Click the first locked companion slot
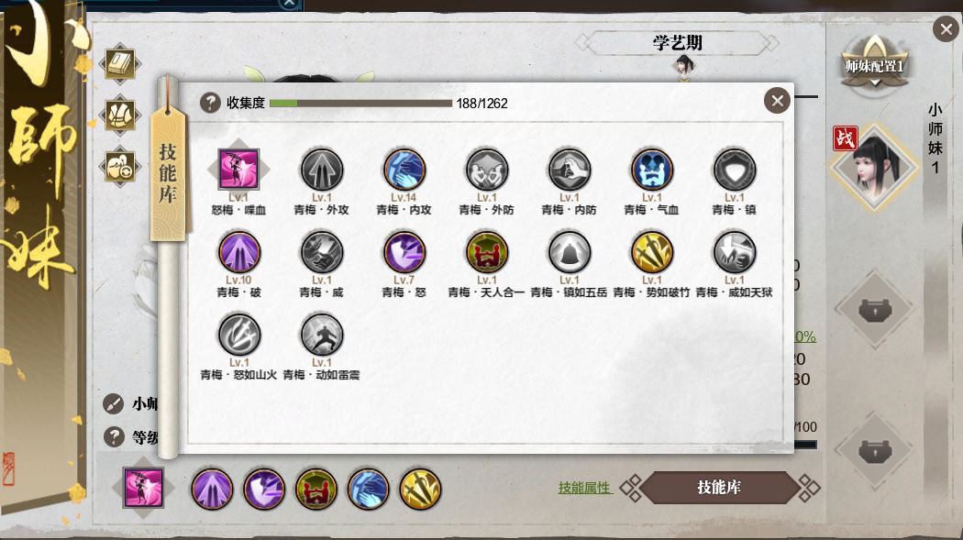 coord(875,310)
